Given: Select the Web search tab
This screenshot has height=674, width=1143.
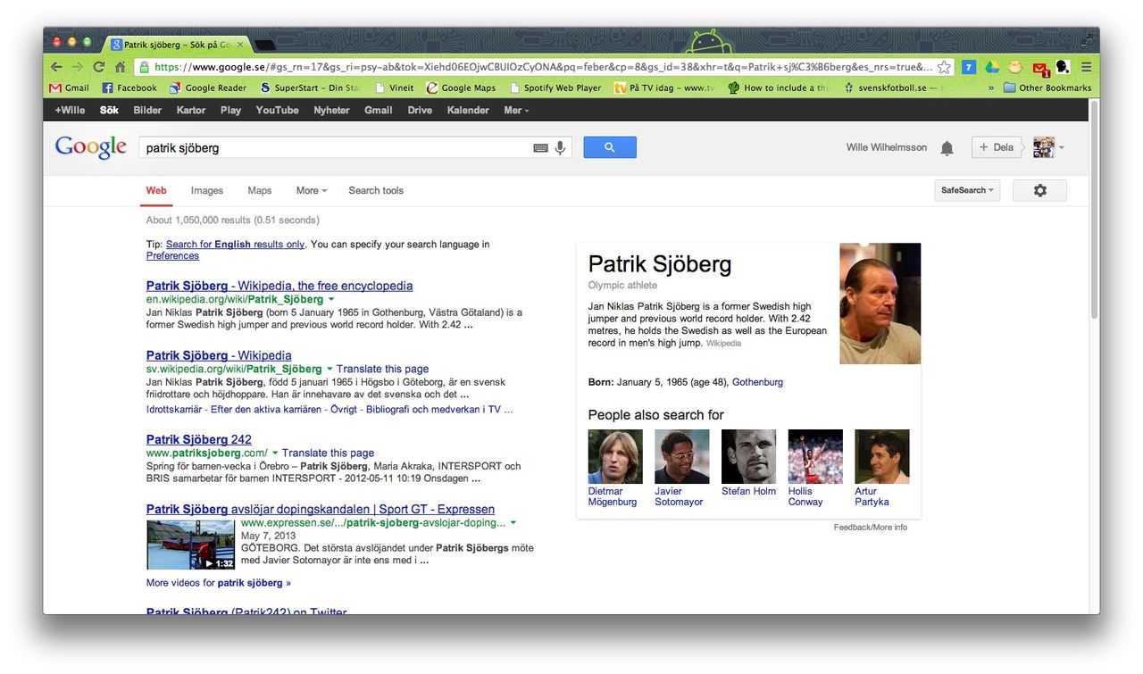Looking at the screenshot, I should [x=156, y=190].
